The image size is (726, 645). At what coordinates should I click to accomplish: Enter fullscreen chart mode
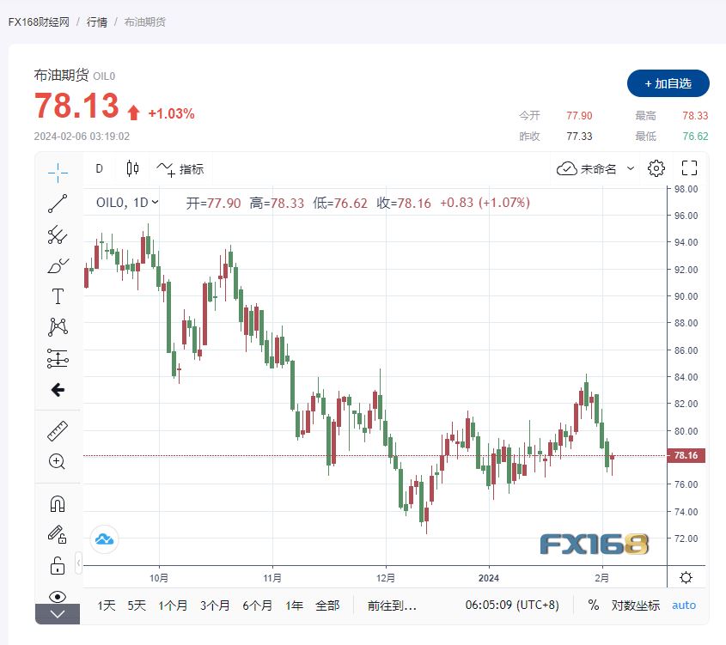[689, 168]
